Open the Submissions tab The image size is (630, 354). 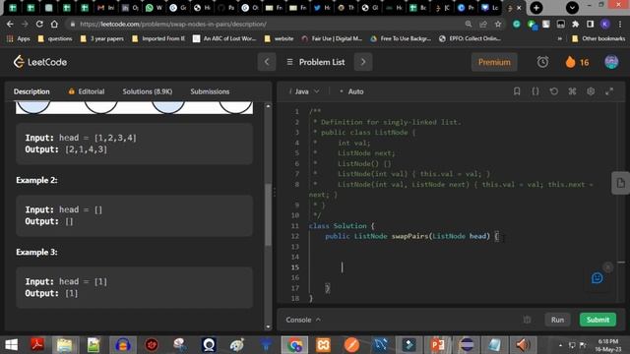(210, 91)
